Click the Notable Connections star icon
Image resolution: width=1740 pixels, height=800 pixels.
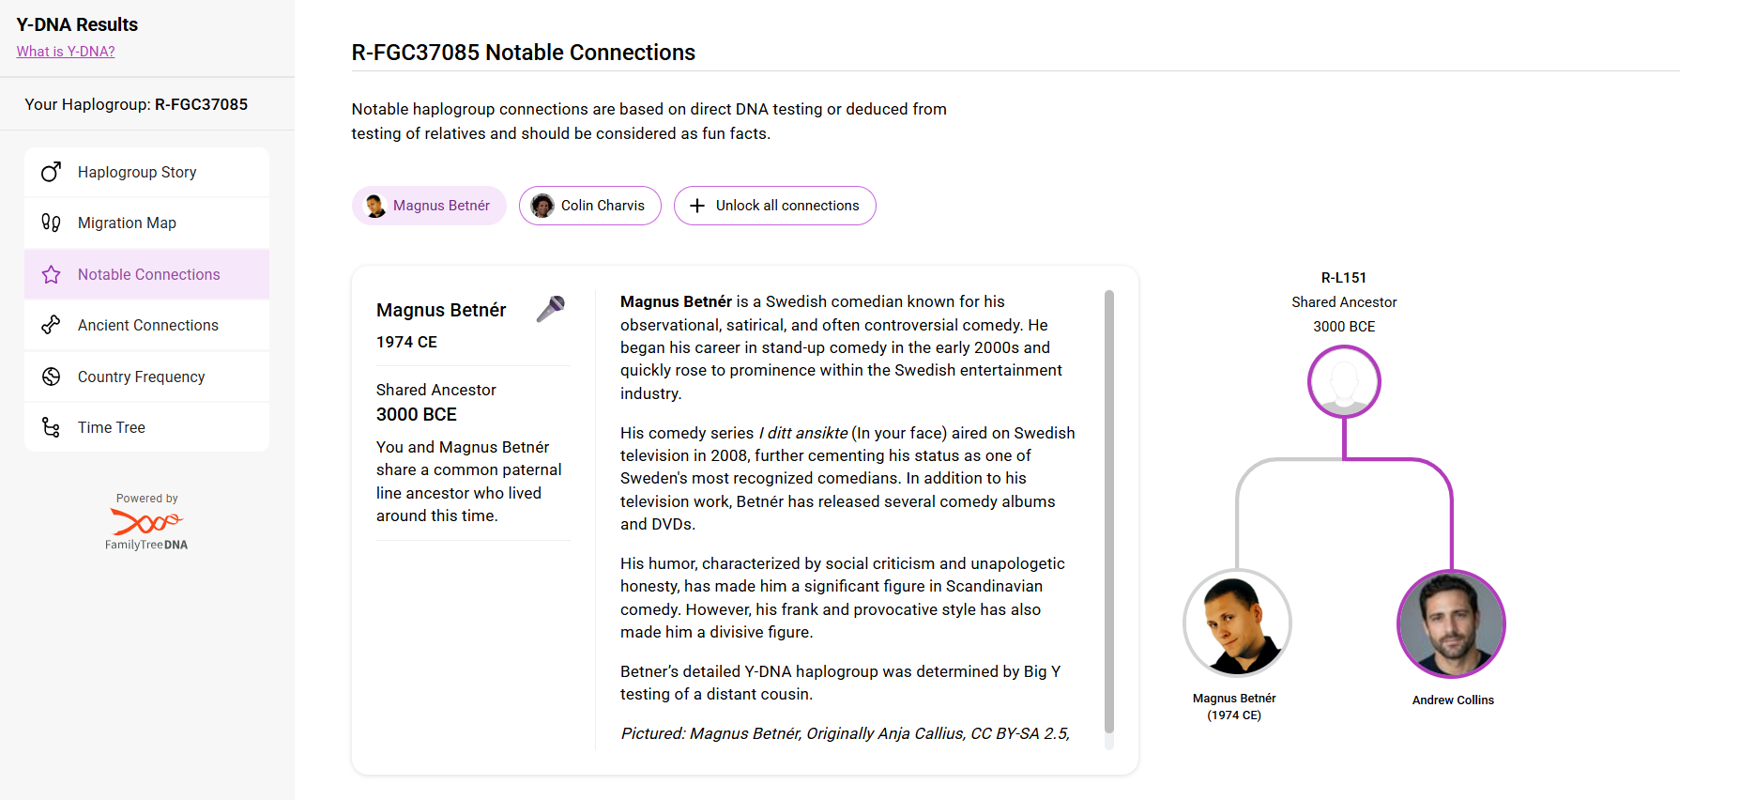[52, 274]
